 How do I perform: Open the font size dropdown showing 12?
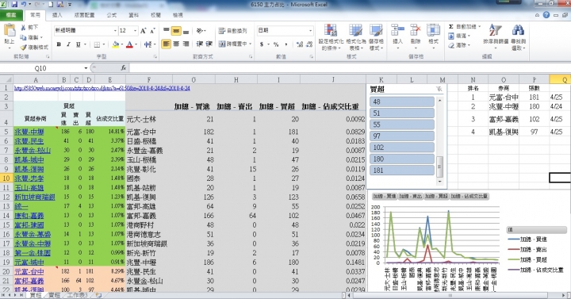coord(135,31)
